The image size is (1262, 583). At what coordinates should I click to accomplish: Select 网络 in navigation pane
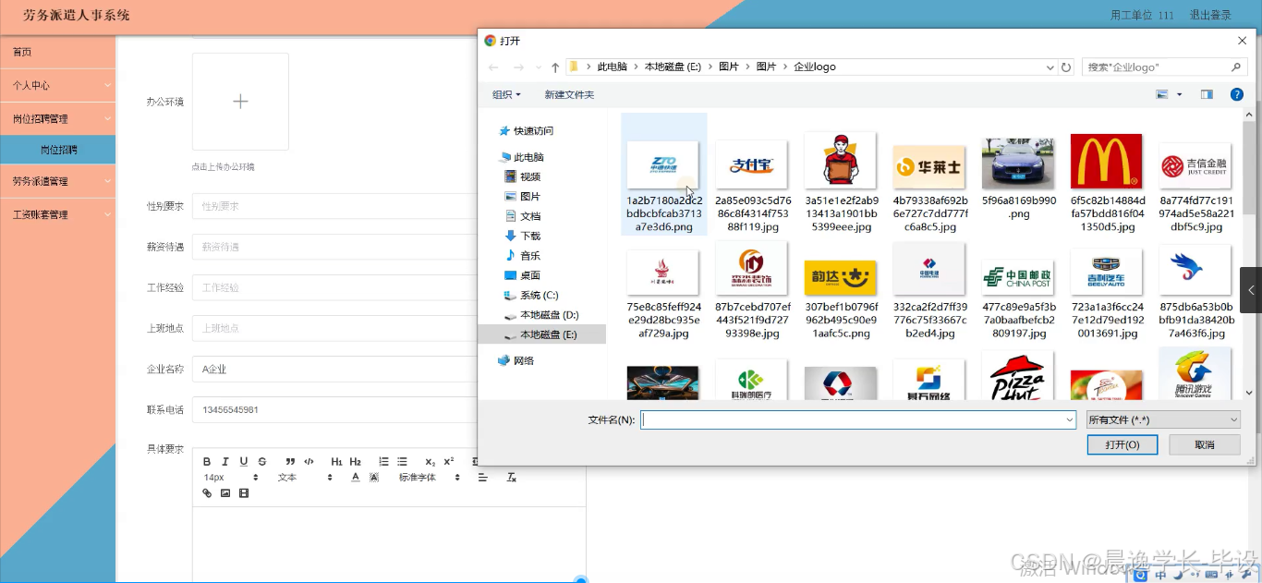click(516, 360)
